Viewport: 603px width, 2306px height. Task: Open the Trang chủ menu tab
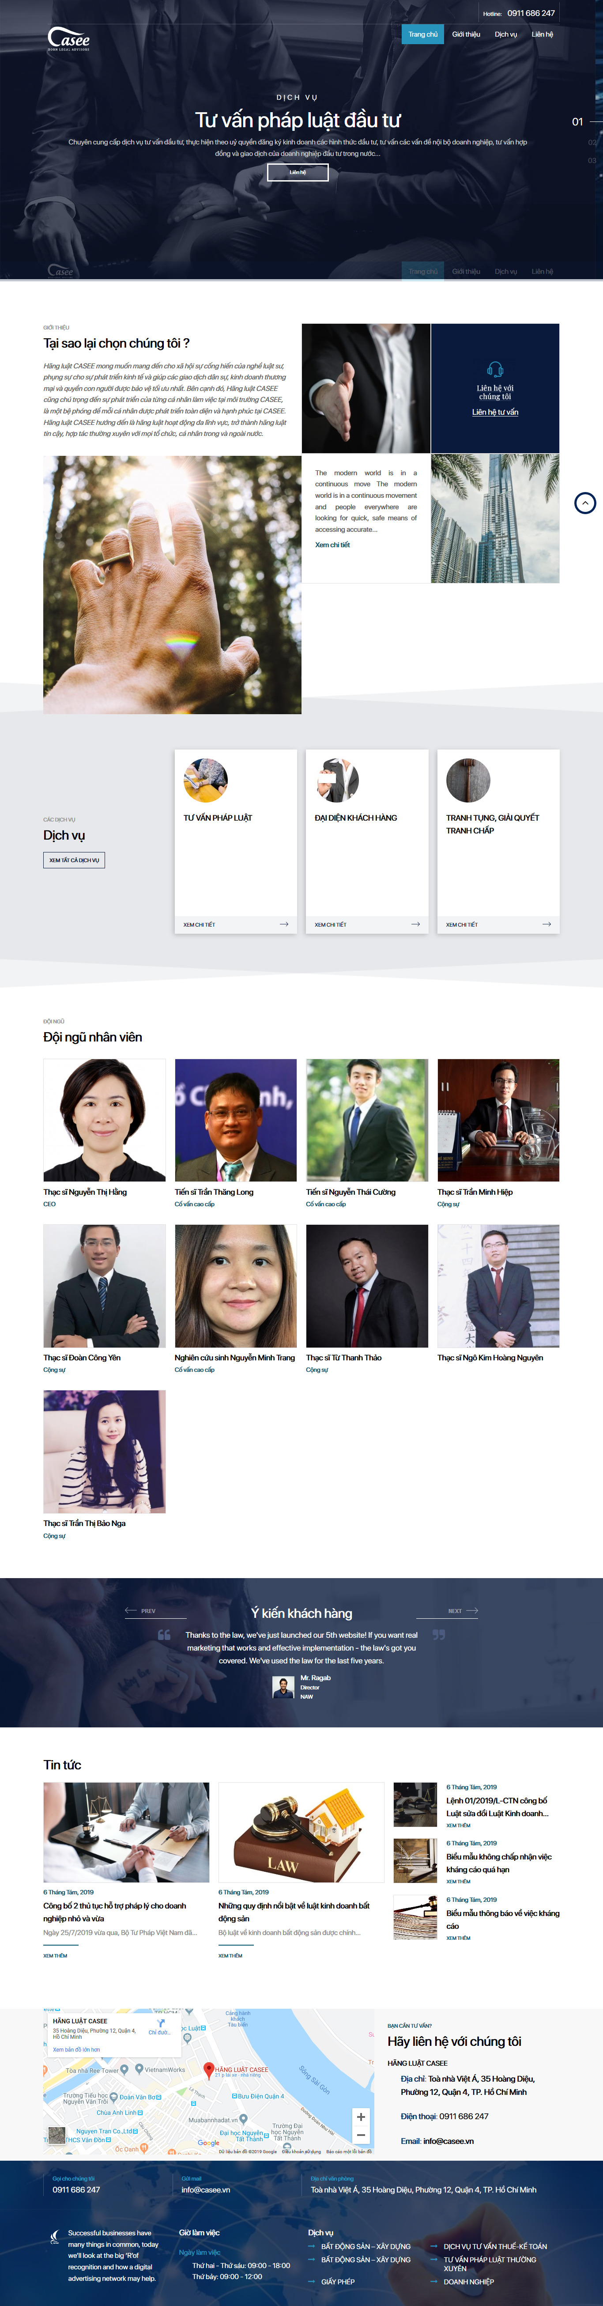click(x=423, y=34)
